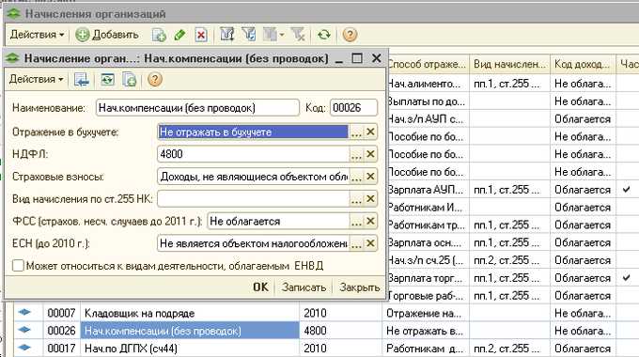Open selection list for ЕСН field
639x357 pixels.
[x=356, y=243]
